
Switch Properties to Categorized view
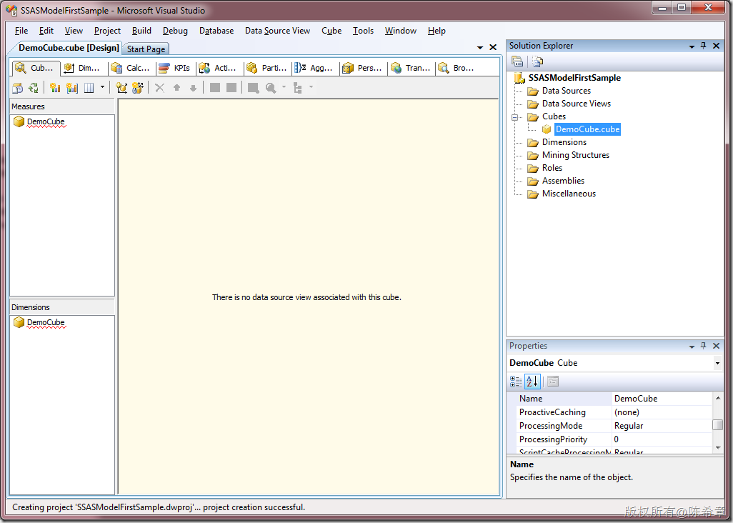tap(516, 382)
